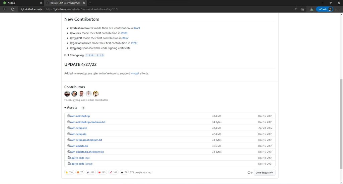Open browser downloads icon
Viewport: 343px width, 184px height.
coord(312,9)
